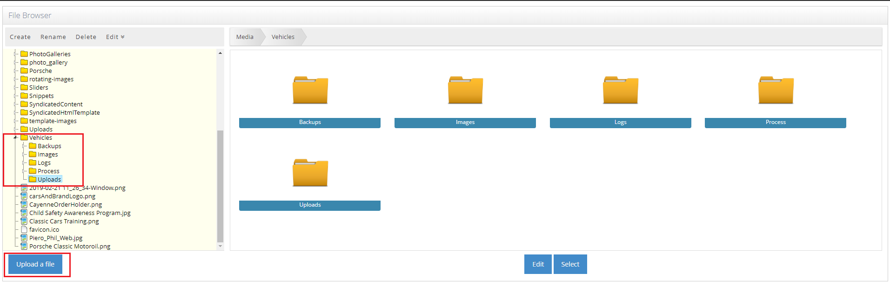
Task: Open the Images folder icon in main pane
Action: coord(465,90)
